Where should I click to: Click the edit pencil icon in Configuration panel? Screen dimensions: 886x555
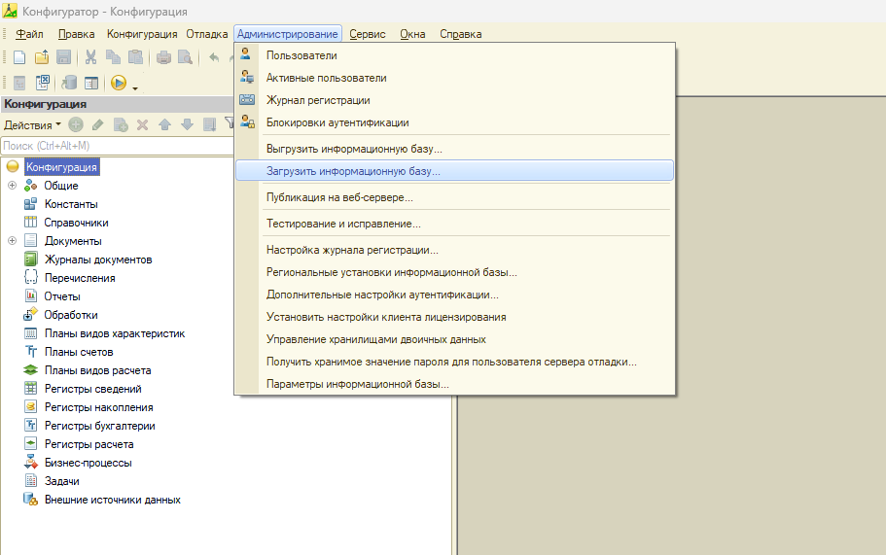(x=98, y=124)
